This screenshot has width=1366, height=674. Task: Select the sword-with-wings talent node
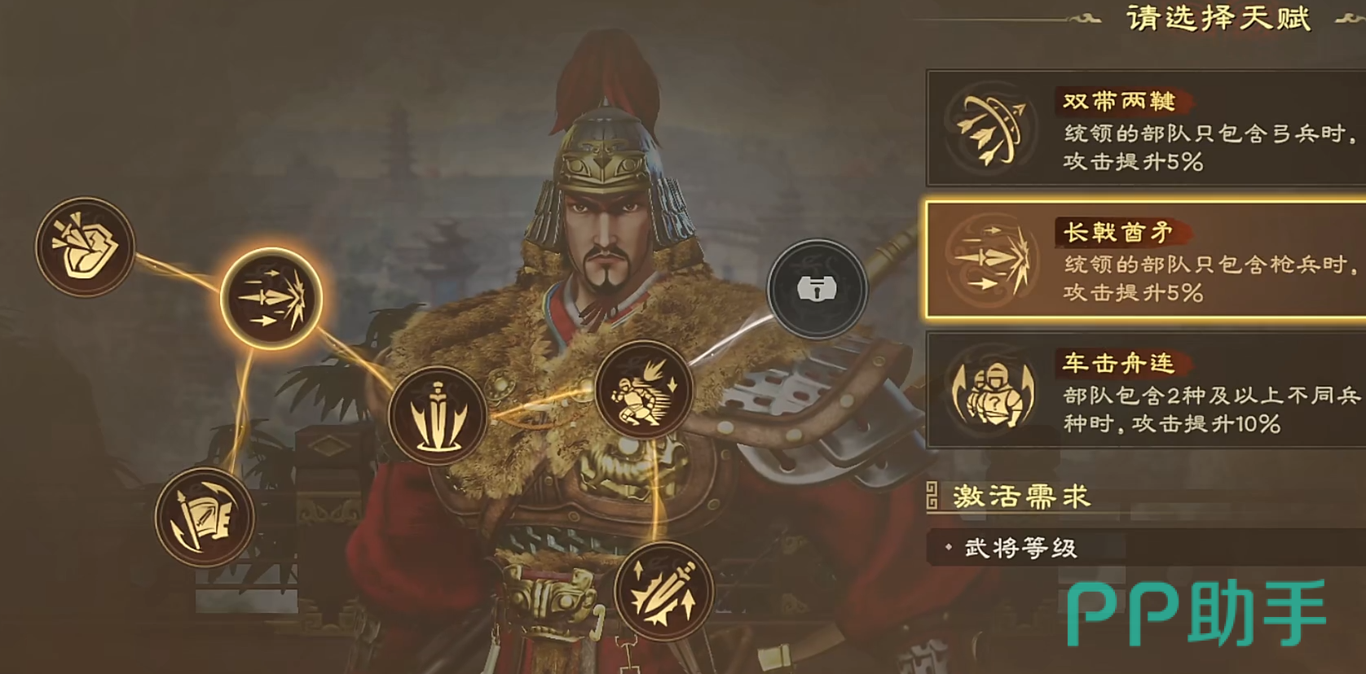tap(438, 416)
